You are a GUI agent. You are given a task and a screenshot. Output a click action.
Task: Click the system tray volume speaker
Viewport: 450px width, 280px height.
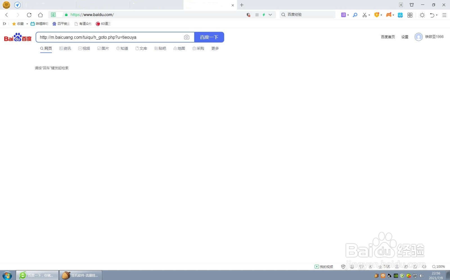click(421, 276)
